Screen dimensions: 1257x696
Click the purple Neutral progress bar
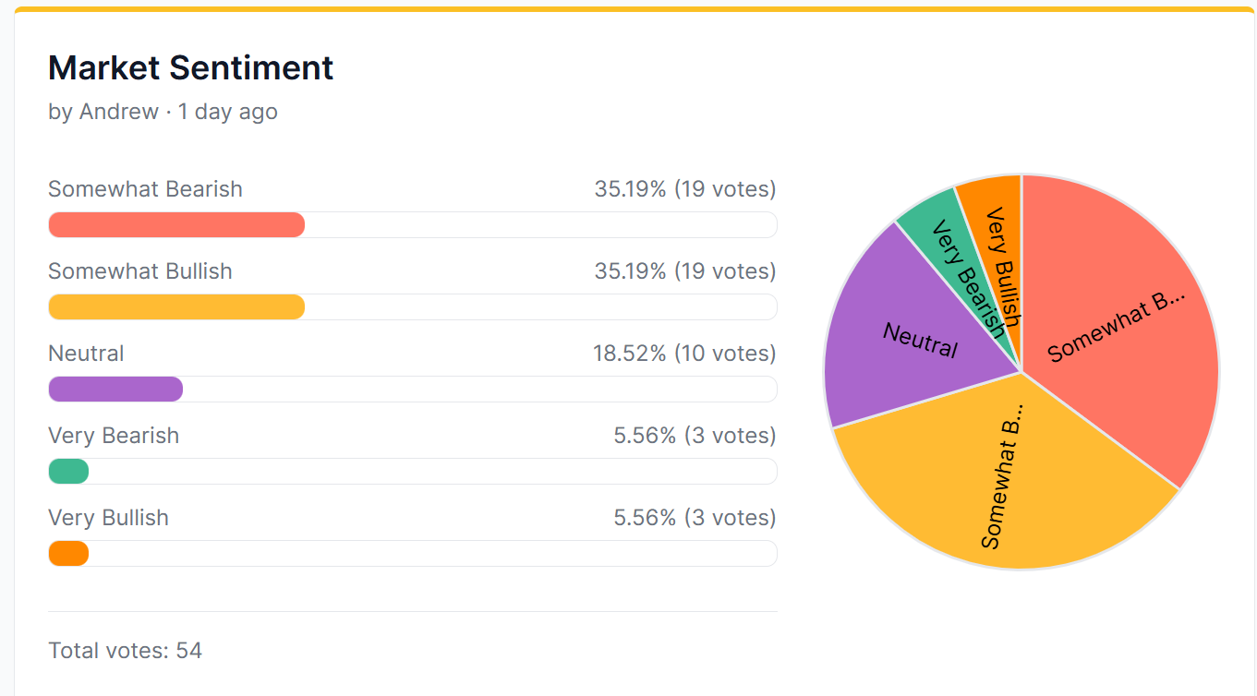tap(115, 390)
